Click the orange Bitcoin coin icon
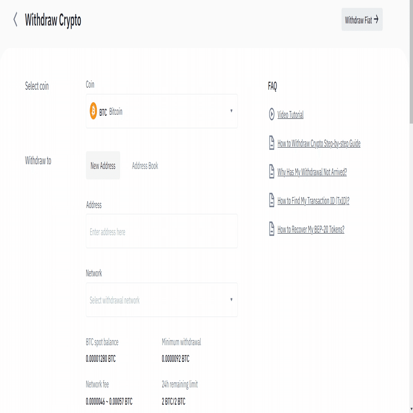The width and height of the screenshot is (413, 413). point(93,111)
